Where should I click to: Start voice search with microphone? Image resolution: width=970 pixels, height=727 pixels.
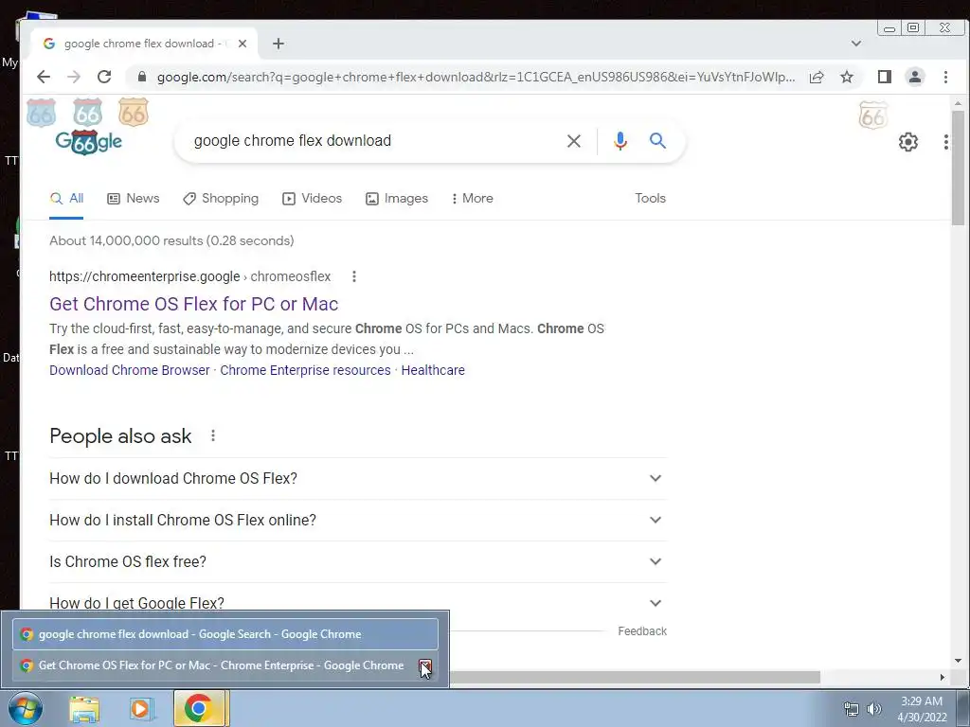point(620,141)
